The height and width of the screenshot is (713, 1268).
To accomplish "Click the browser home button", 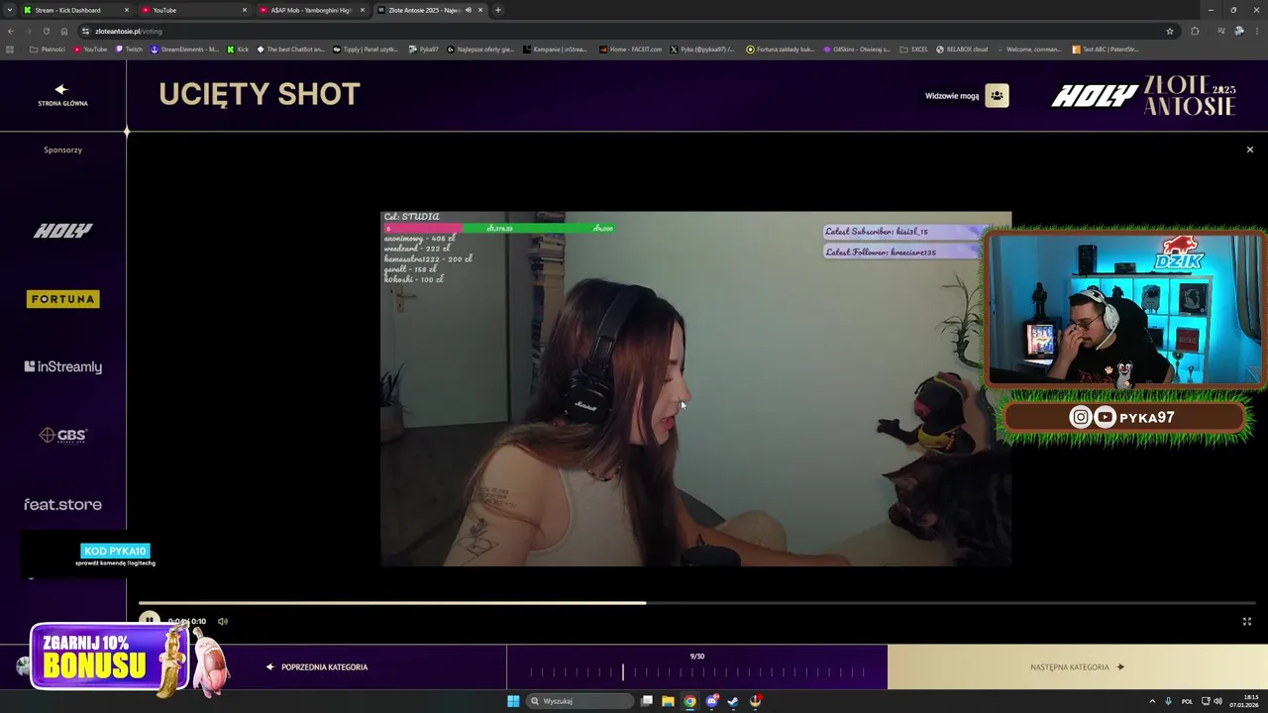I will [x=63, y=31].
